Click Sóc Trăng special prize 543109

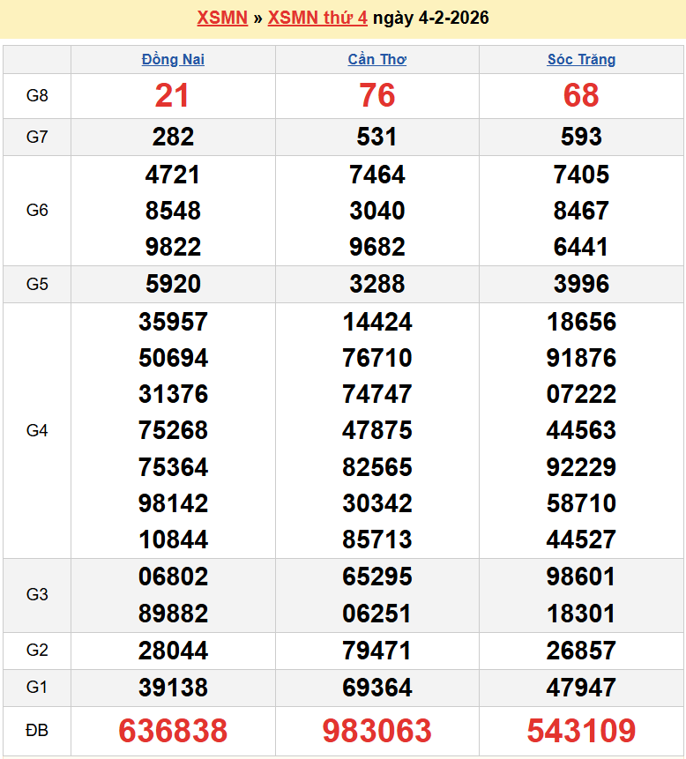[581, 731]
